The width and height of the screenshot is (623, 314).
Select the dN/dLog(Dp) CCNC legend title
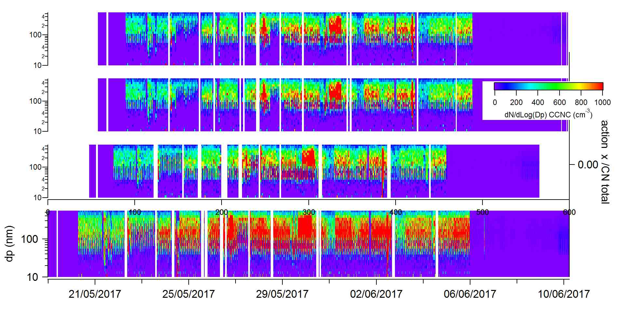[x=549, y=114]
